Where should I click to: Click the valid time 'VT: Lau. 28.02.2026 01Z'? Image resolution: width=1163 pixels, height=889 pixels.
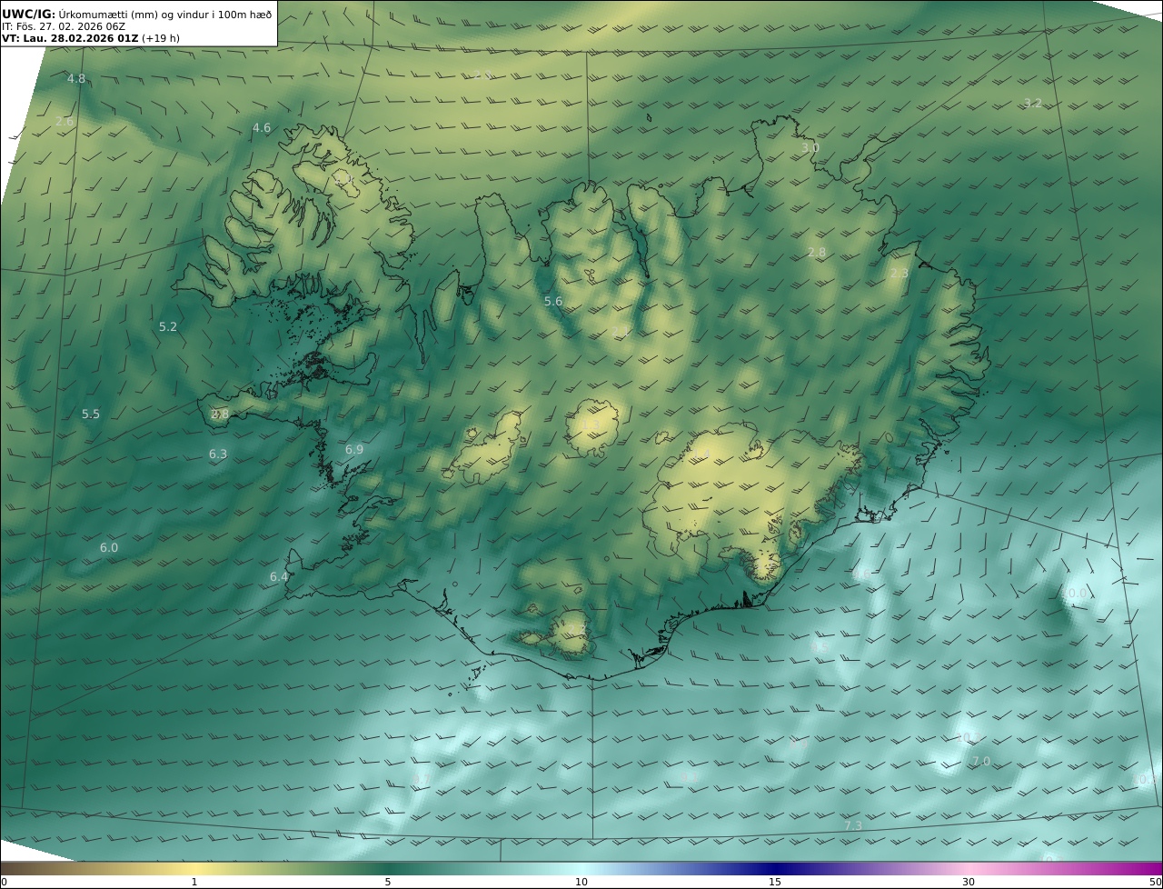click(70, 38)
